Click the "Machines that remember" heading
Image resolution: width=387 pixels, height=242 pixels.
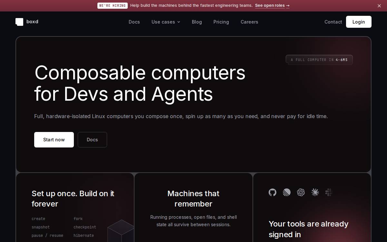coord(193,199)
